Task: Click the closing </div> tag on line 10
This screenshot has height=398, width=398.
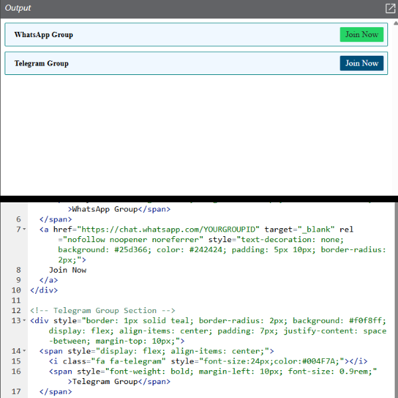Action: [44, 290]
